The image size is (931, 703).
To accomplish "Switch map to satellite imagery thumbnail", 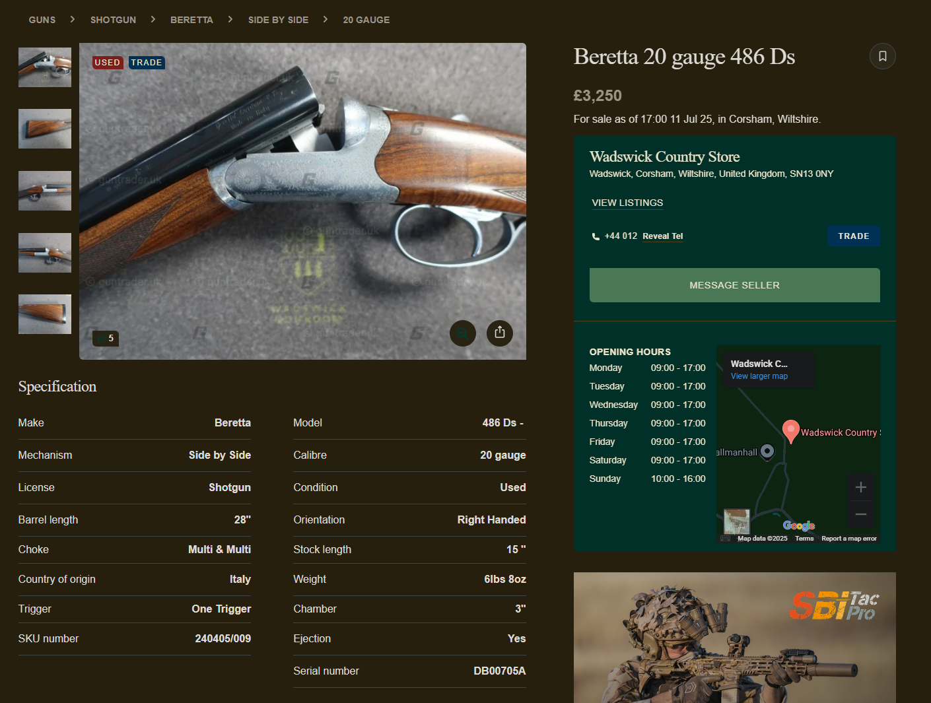I will tap(737, 521).
